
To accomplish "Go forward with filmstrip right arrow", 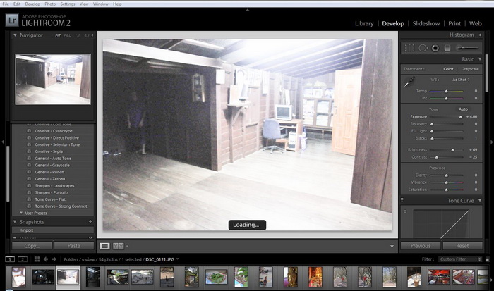I will (x=54, y=259).
